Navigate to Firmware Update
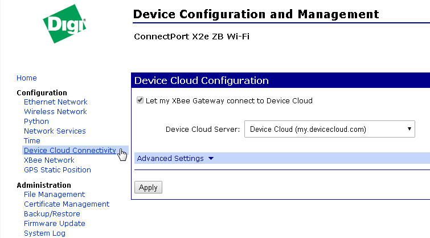The image size is (430, 238). pyautogui.click(x=54, y=224)
